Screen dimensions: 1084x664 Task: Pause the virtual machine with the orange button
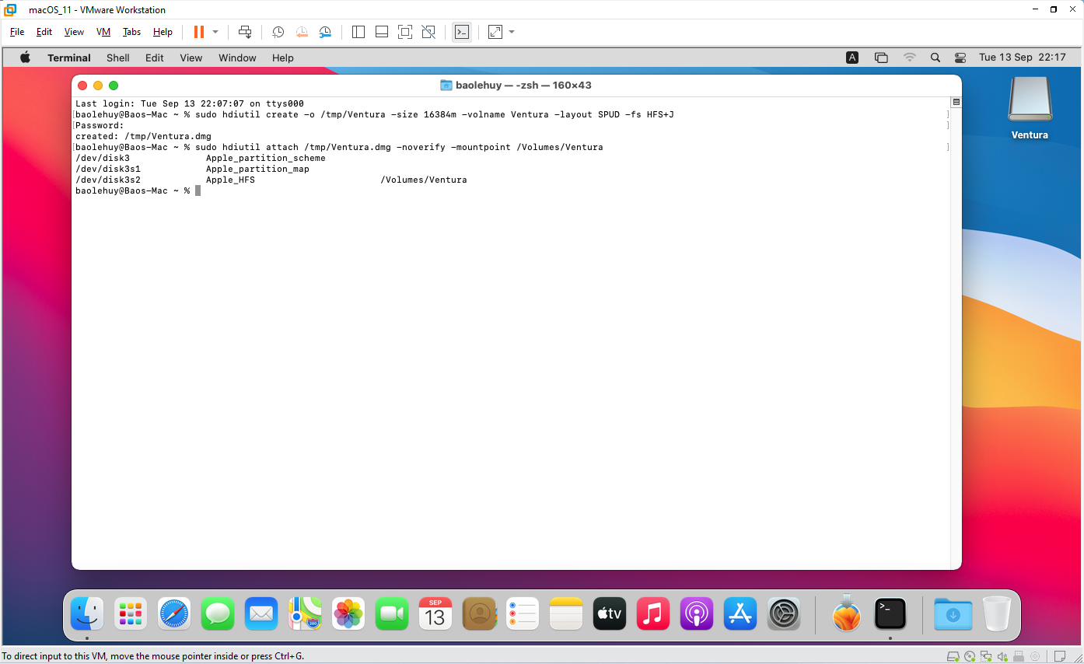pyautogui.click(x=198, y=32)
